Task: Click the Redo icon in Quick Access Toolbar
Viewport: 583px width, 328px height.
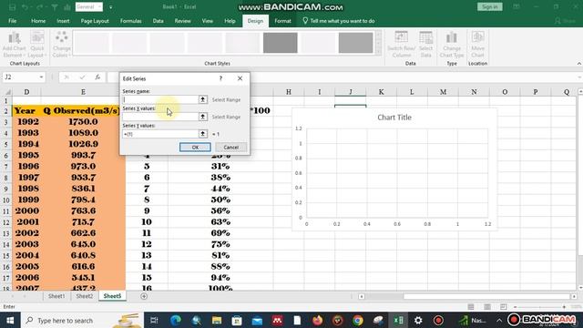Action: pyautogui.click(x=39, y=7)
